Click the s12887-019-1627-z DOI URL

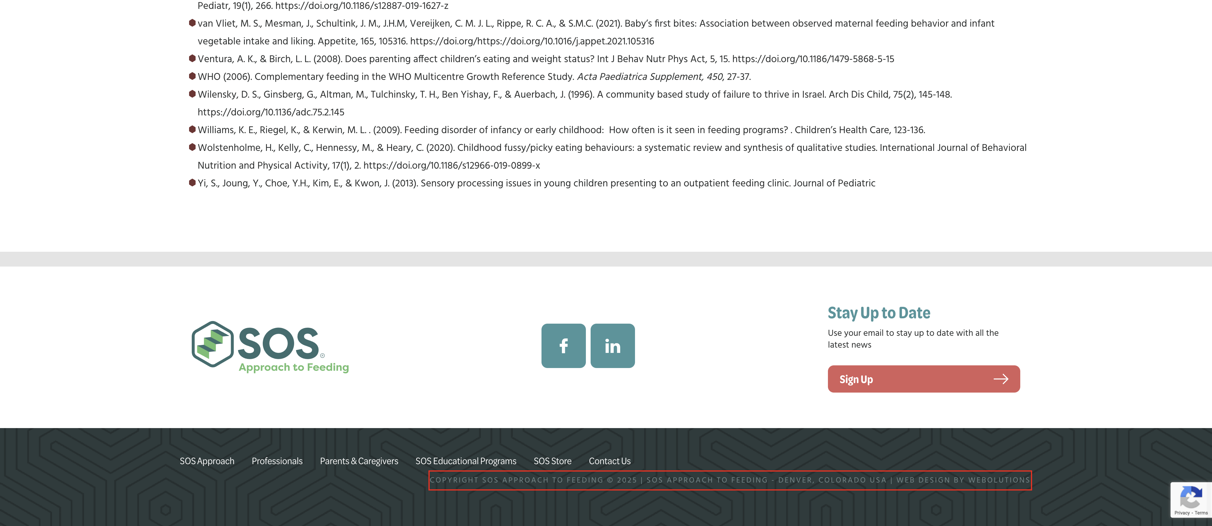point(361,6)
